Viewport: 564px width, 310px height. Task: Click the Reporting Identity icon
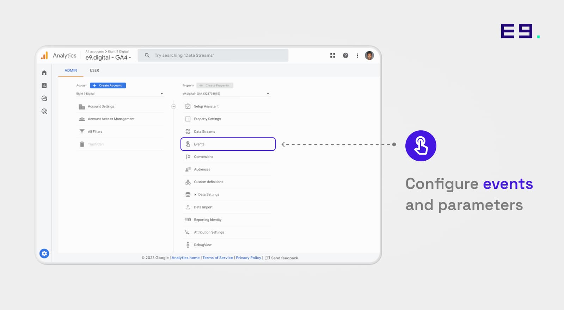[x=188, y=220]
